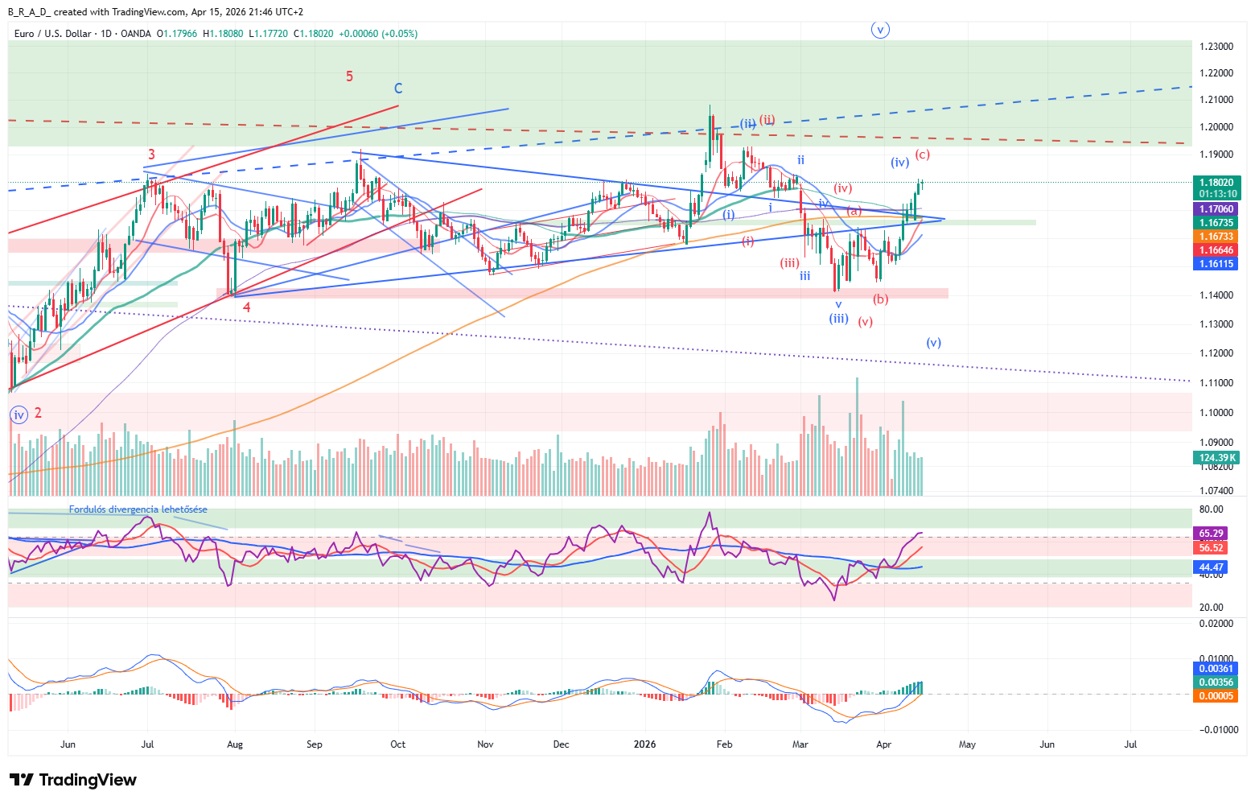Viewport: 1255px width, 804px height.
Task: Click the purple 1.17060 price tag
Action: pos(1217,209)
